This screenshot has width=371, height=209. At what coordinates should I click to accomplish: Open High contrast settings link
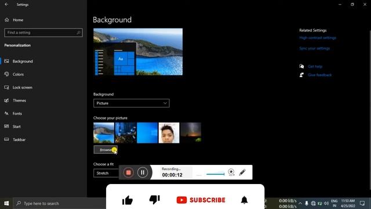(318, 38)
